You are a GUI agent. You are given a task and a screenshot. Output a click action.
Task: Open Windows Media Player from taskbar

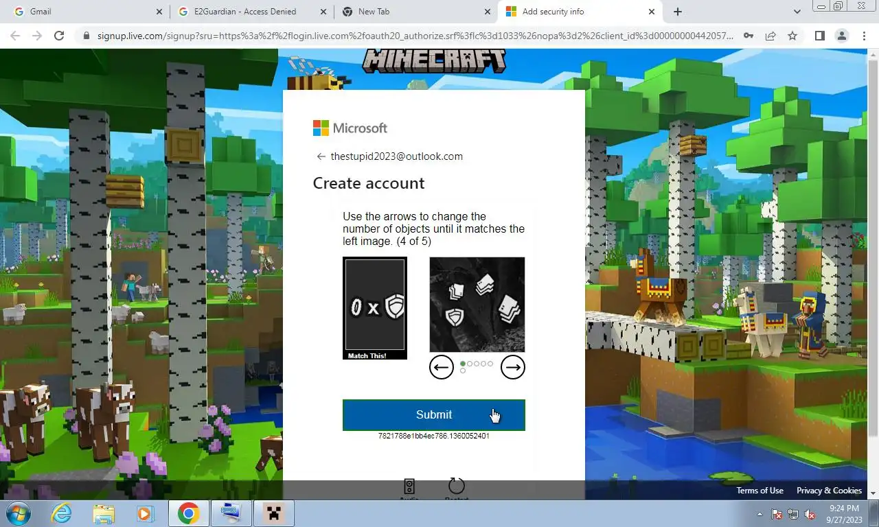[145, 513]
